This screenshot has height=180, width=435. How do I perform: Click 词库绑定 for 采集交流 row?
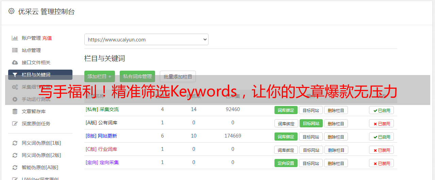tap(286, 110)
